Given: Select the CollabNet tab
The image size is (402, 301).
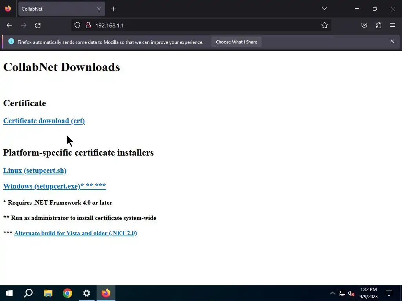Looking at the screenshot, I should [62, 9].
